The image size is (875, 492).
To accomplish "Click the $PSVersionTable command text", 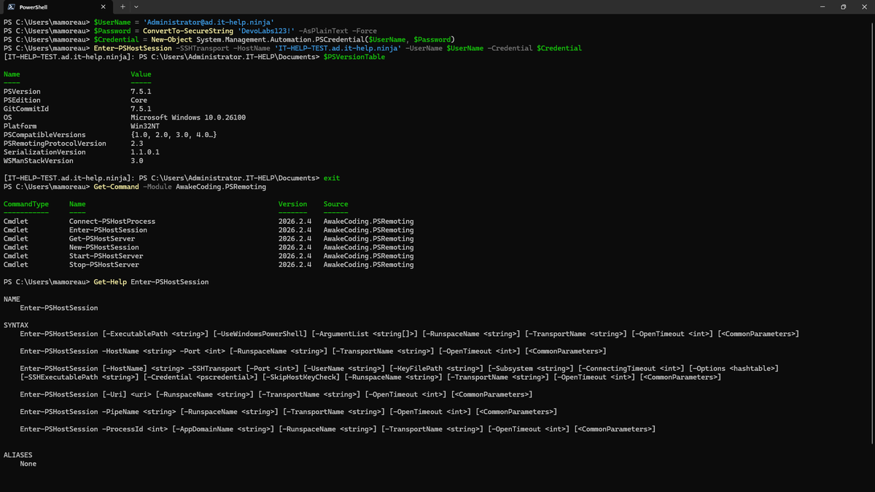I will point(354,57).
